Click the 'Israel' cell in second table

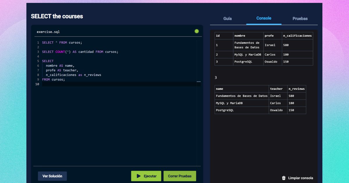click(278, 96)
